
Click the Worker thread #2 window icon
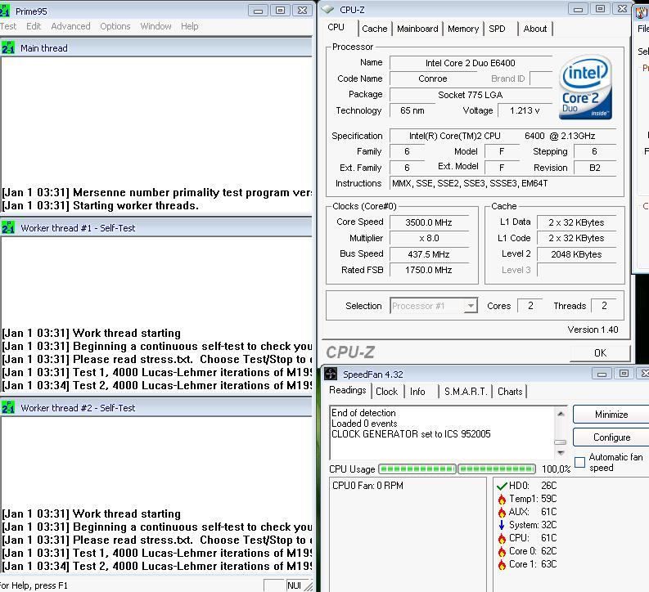point(8,408)
